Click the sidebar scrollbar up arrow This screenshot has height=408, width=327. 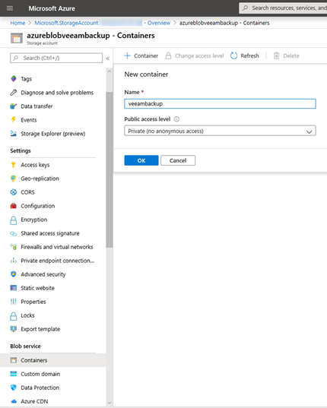click(110, 71)
